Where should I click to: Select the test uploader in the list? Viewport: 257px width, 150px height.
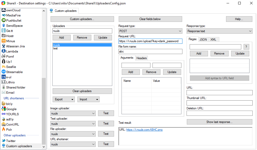pos(82,48)
